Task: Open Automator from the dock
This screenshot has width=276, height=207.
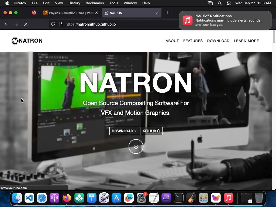Action: pos(104,198)
